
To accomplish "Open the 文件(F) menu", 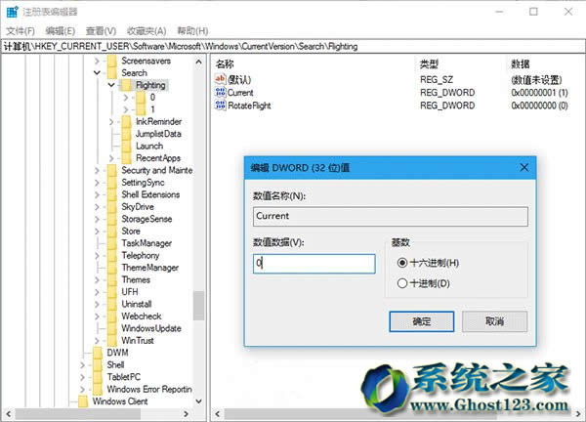I will pyautogui.click(x=20, y=30).
